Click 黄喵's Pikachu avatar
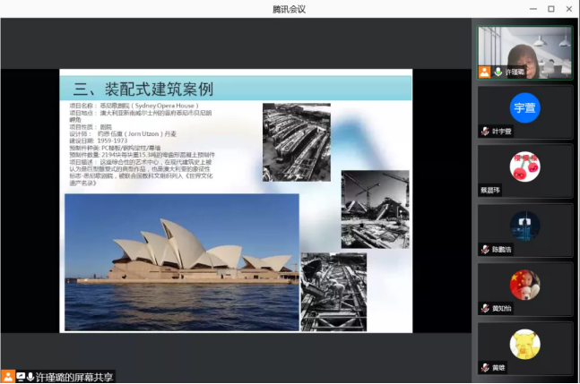580x384 pixels. [x=524, y=344]
